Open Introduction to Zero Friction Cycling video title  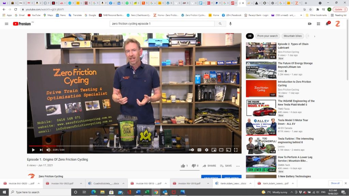294,84
